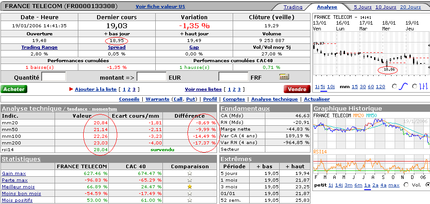This screenshot has width=430, height=204.
Task: Click the green Acheter button
Action: point(14,89)
